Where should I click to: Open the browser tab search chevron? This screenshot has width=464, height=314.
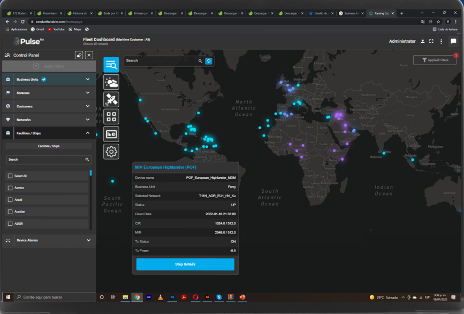pyautogui.click(x=422, y=13)
